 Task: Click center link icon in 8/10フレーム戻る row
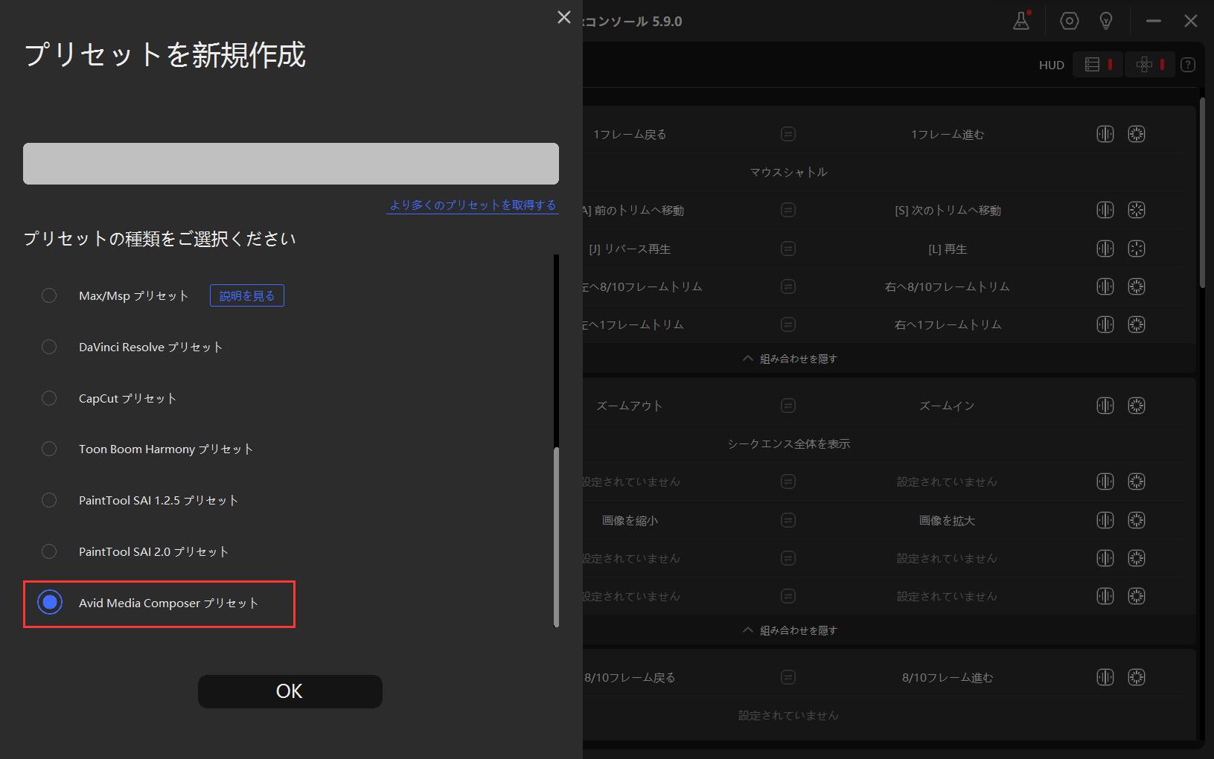tap(788, 677)
